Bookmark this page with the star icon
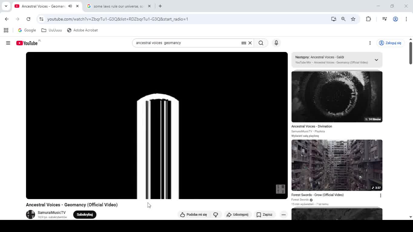 click(x=353, y=19)
